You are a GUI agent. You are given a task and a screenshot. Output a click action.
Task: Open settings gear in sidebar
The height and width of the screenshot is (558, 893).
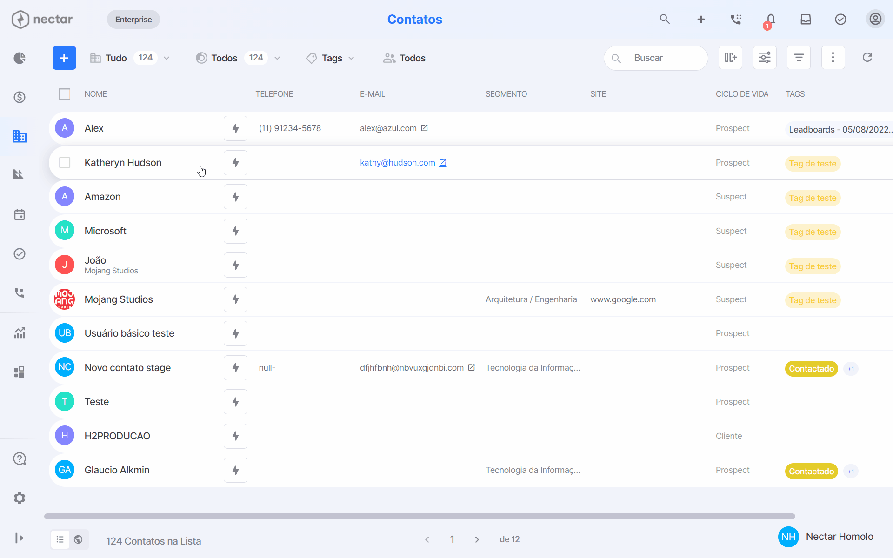19,498
